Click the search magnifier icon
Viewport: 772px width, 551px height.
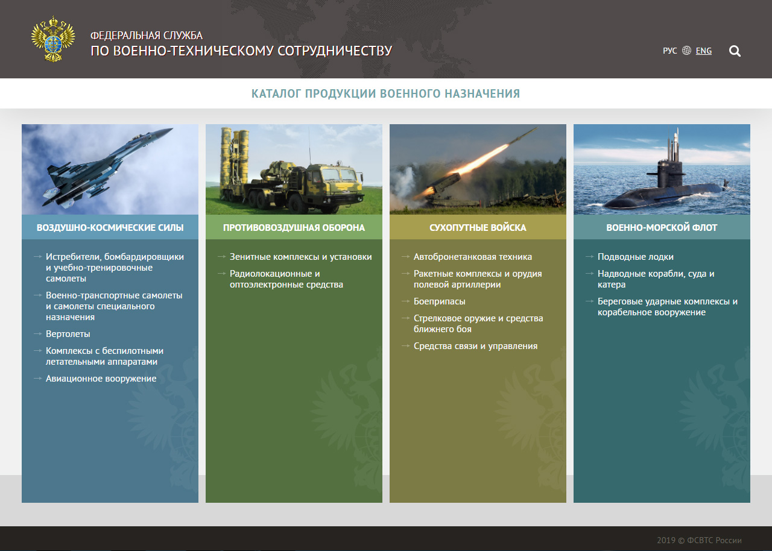point(735,51)
